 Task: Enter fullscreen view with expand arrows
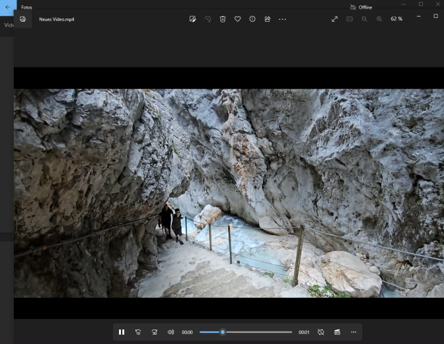click(334, 19)
